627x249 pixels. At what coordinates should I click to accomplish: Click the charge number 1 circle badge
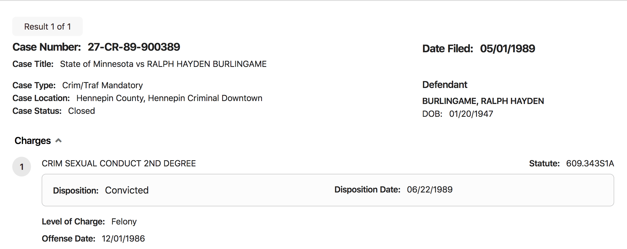[x=22, y=167]
